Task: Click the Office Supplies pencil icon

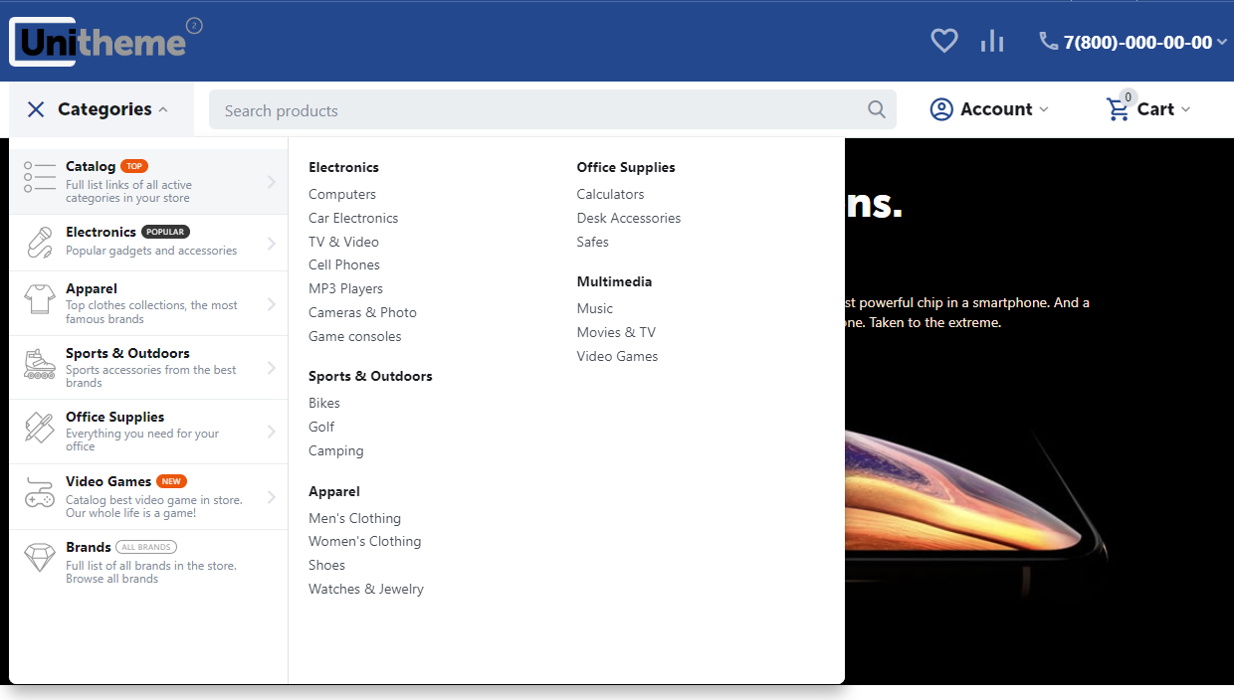Action: pyautogui.click(x=40, y=428)
